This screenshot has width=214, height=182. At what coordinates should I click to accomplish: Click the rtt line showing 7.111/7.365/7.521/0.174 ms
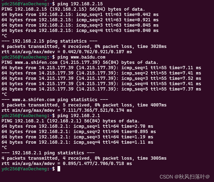[x=67, y=110]
